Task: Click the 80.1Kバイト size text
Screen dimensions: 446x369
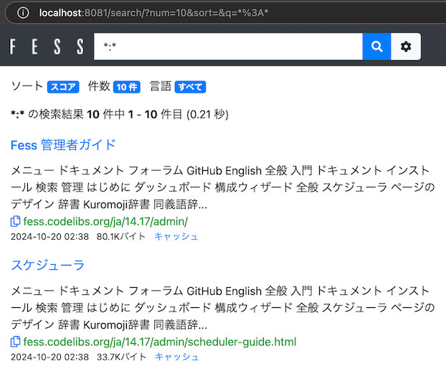Action: click(121, 237)
